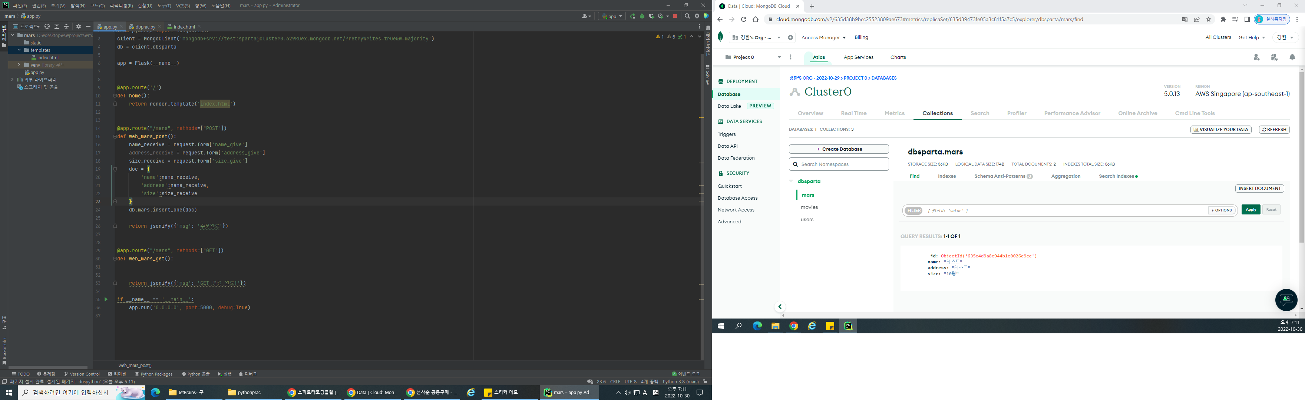Screen dimensions: 1305x400
Task: Select the users collection
Action: [x=807, y=219]
